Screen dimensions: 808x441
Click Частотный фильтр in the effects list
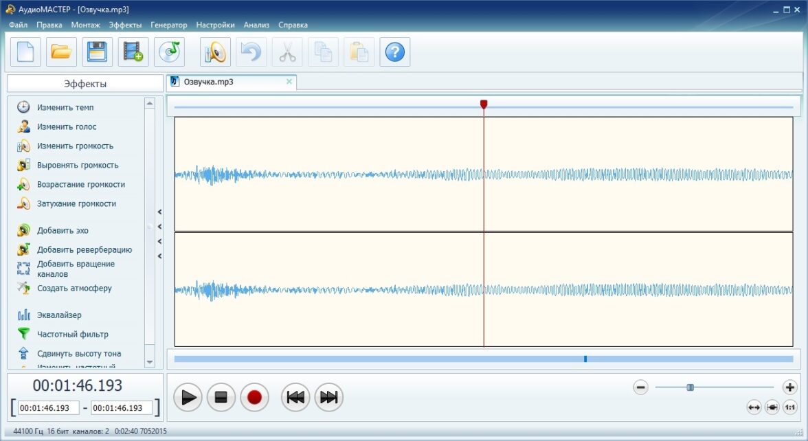point(72,335)
